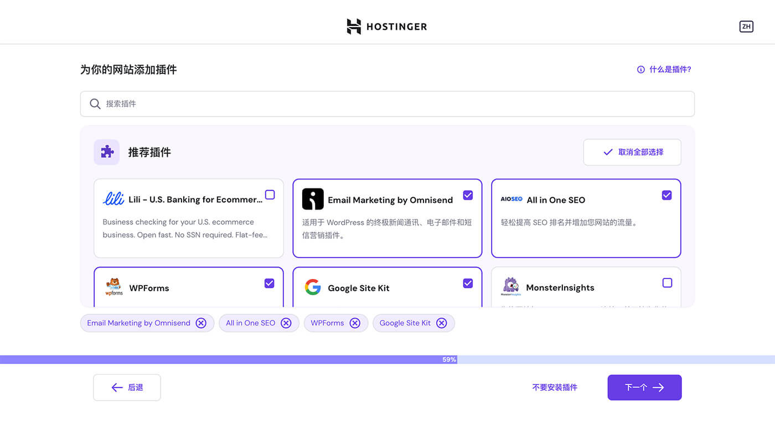Click the 取消全部选择 deselect-all button
Image resolution: width=775 pixels, height=442 pixels.
pyautogui.click(x=632, y=152)
